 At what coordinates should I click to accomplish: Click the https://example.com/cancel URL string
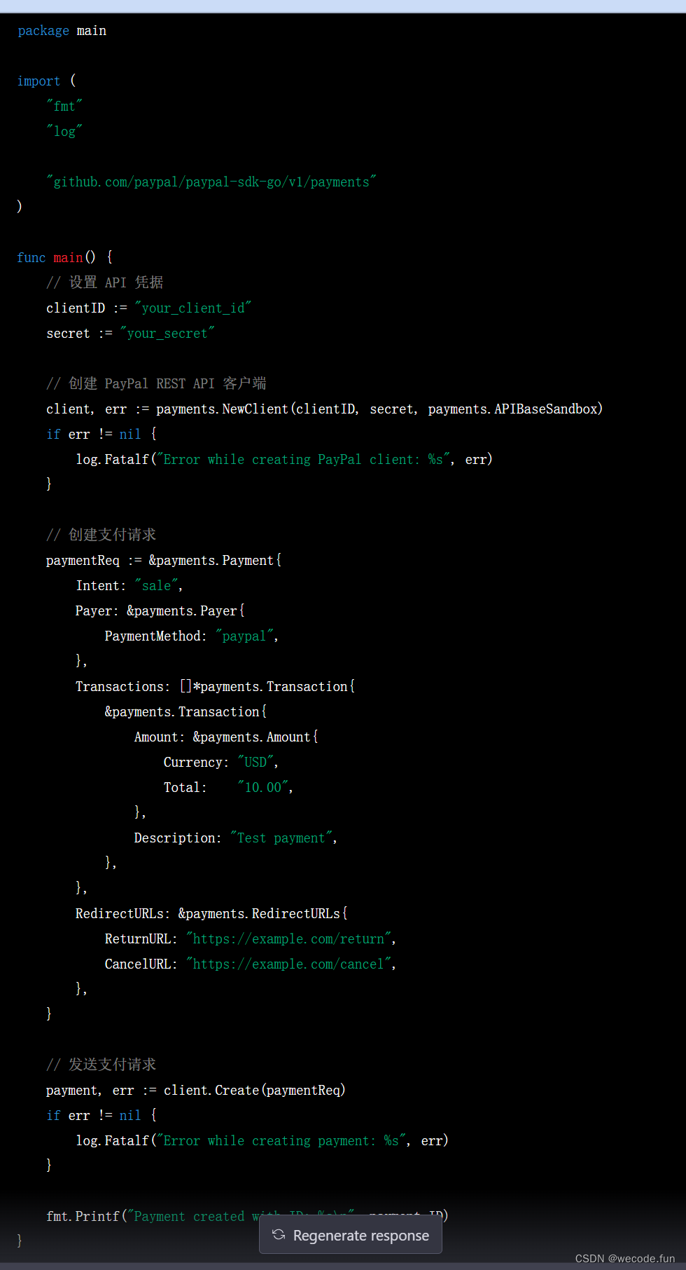pyautogui.click(x=288, y=964)
